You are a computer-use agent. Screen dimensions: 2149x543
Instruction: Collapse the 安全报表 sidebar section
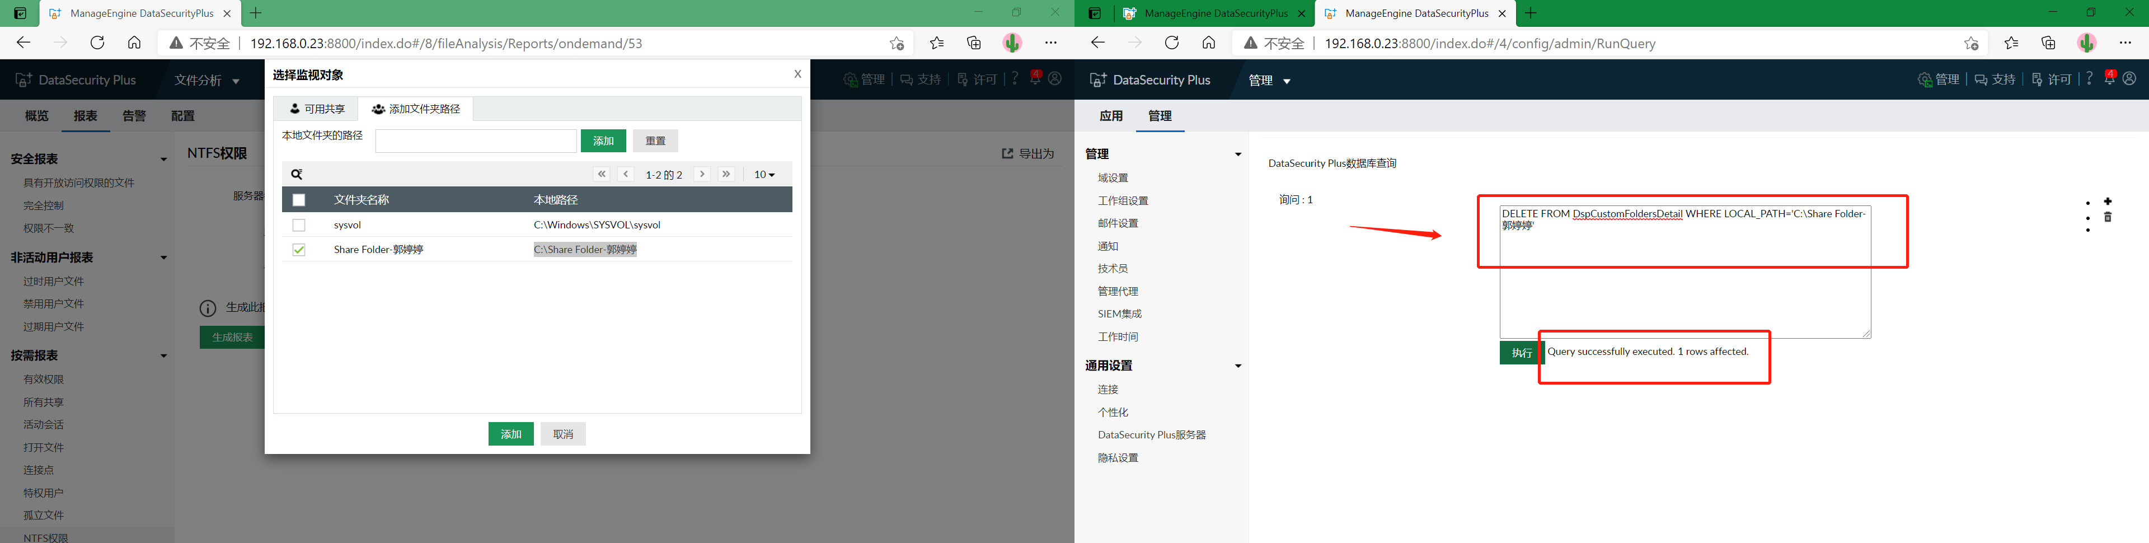[163, 160]
